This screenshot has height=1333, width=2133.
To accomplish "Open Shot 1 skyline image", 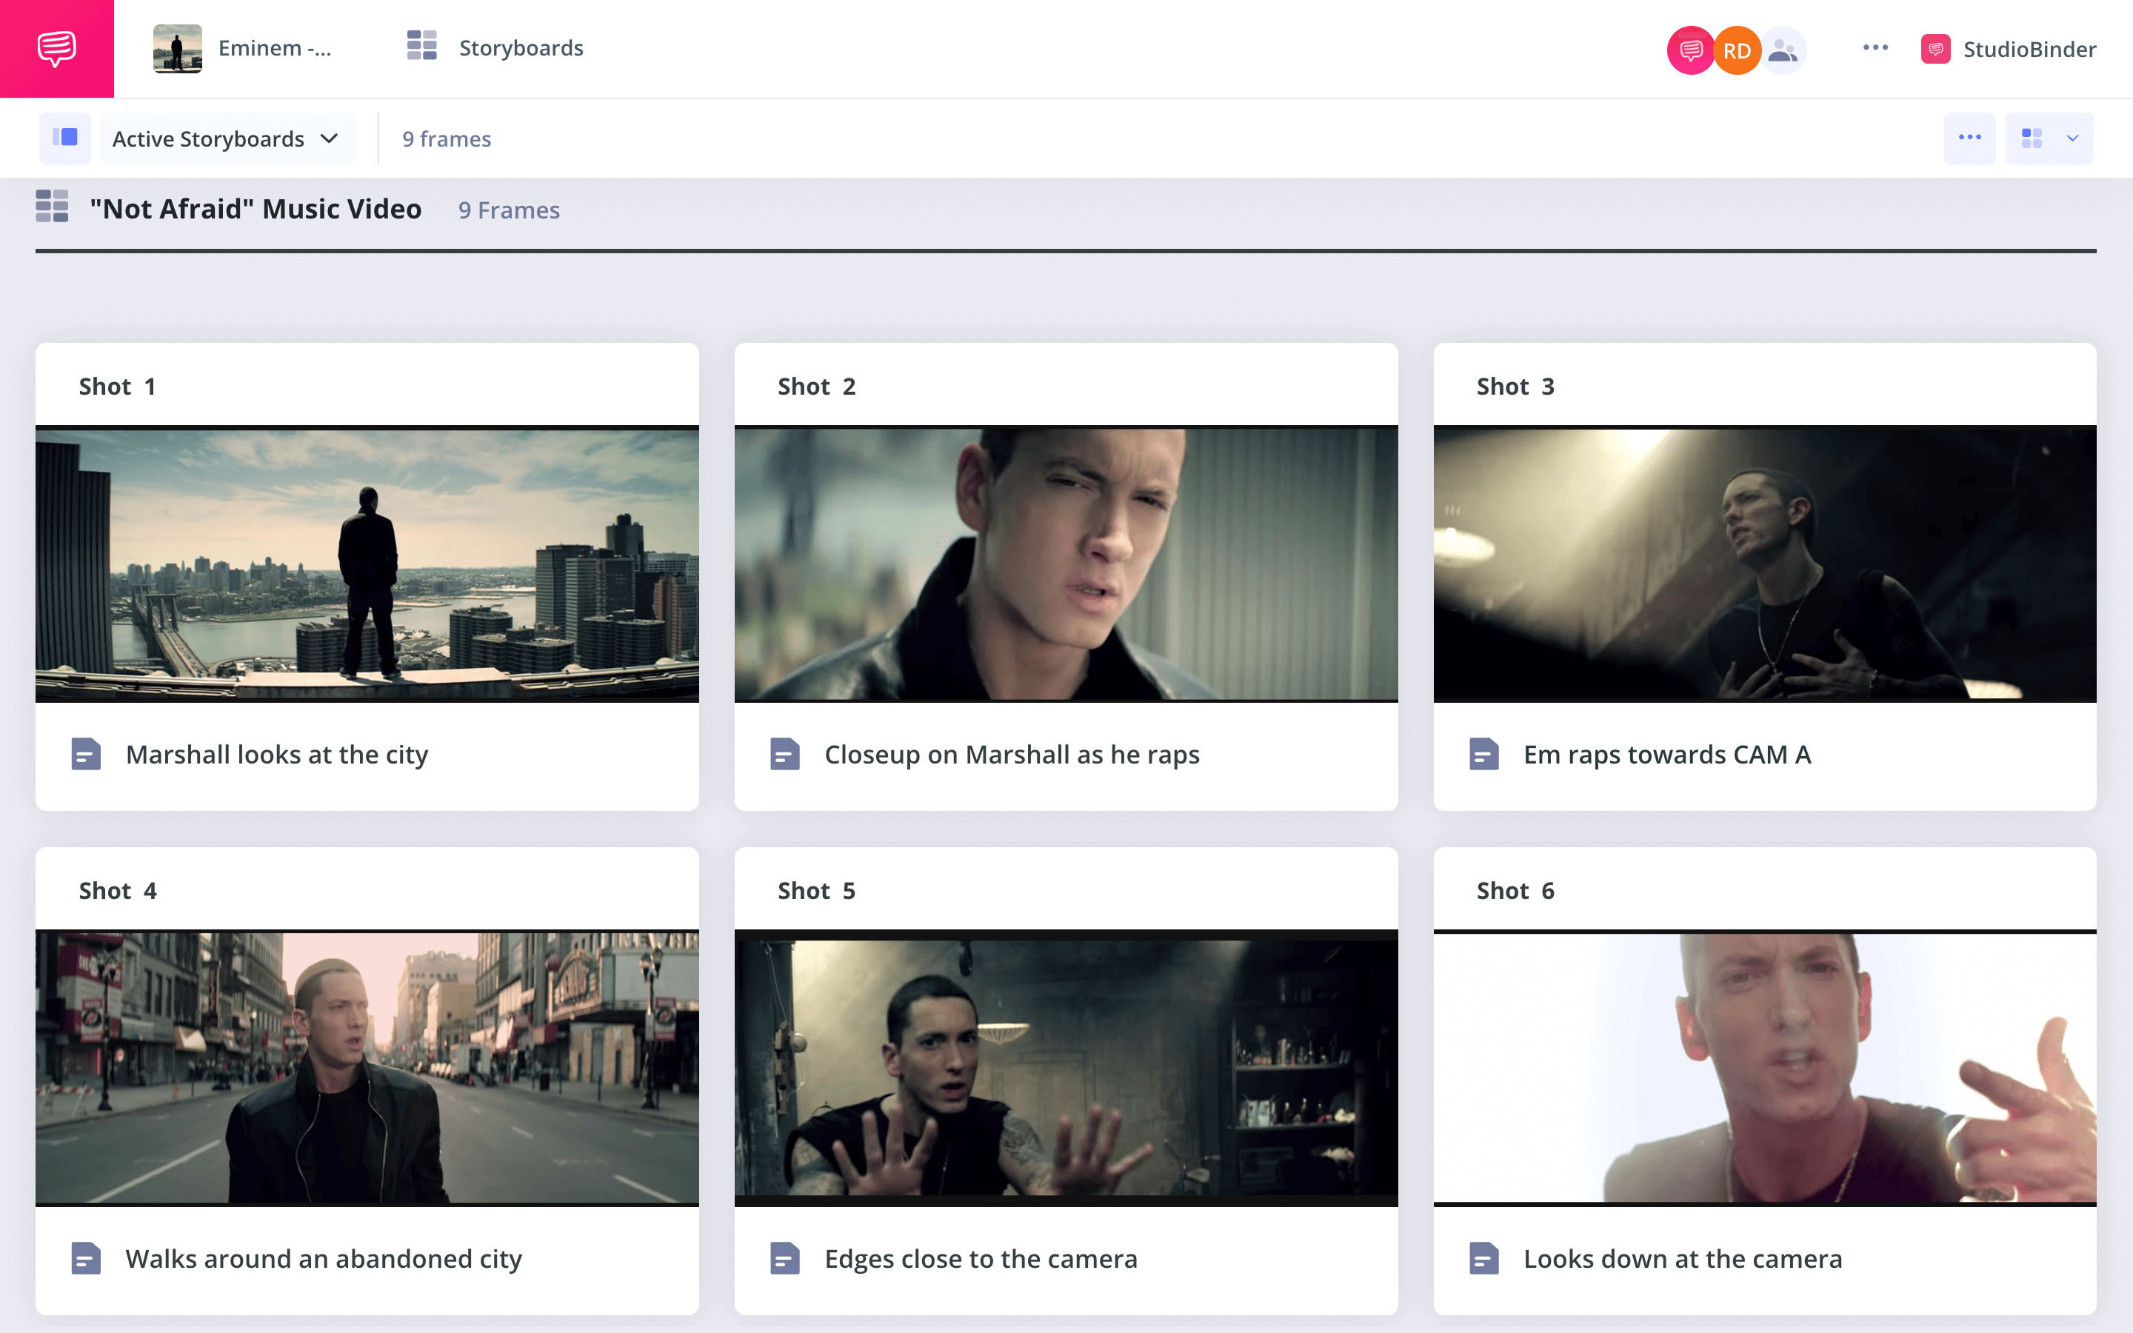I will (x=367, y=564).
